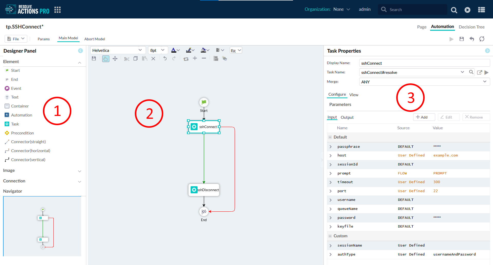This screenshot has height=265, width=493.
Task: Click the pan/move canvas tool
Action: [115, 59]
